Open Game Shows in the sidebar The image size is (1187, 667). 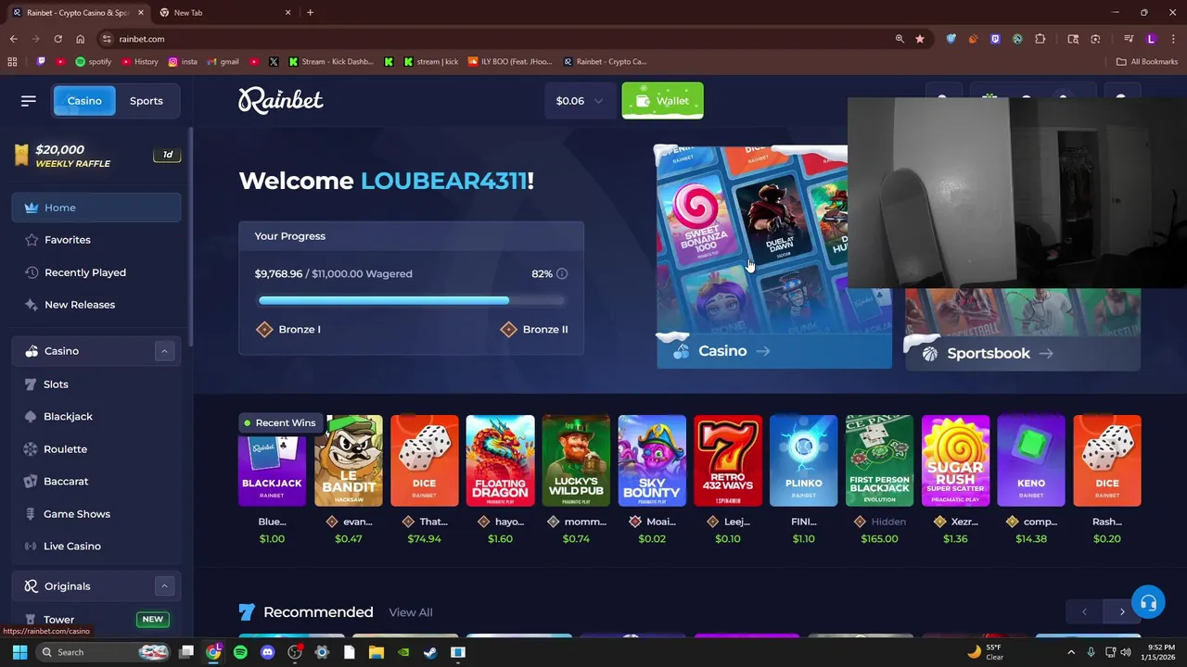pos(96,514)
